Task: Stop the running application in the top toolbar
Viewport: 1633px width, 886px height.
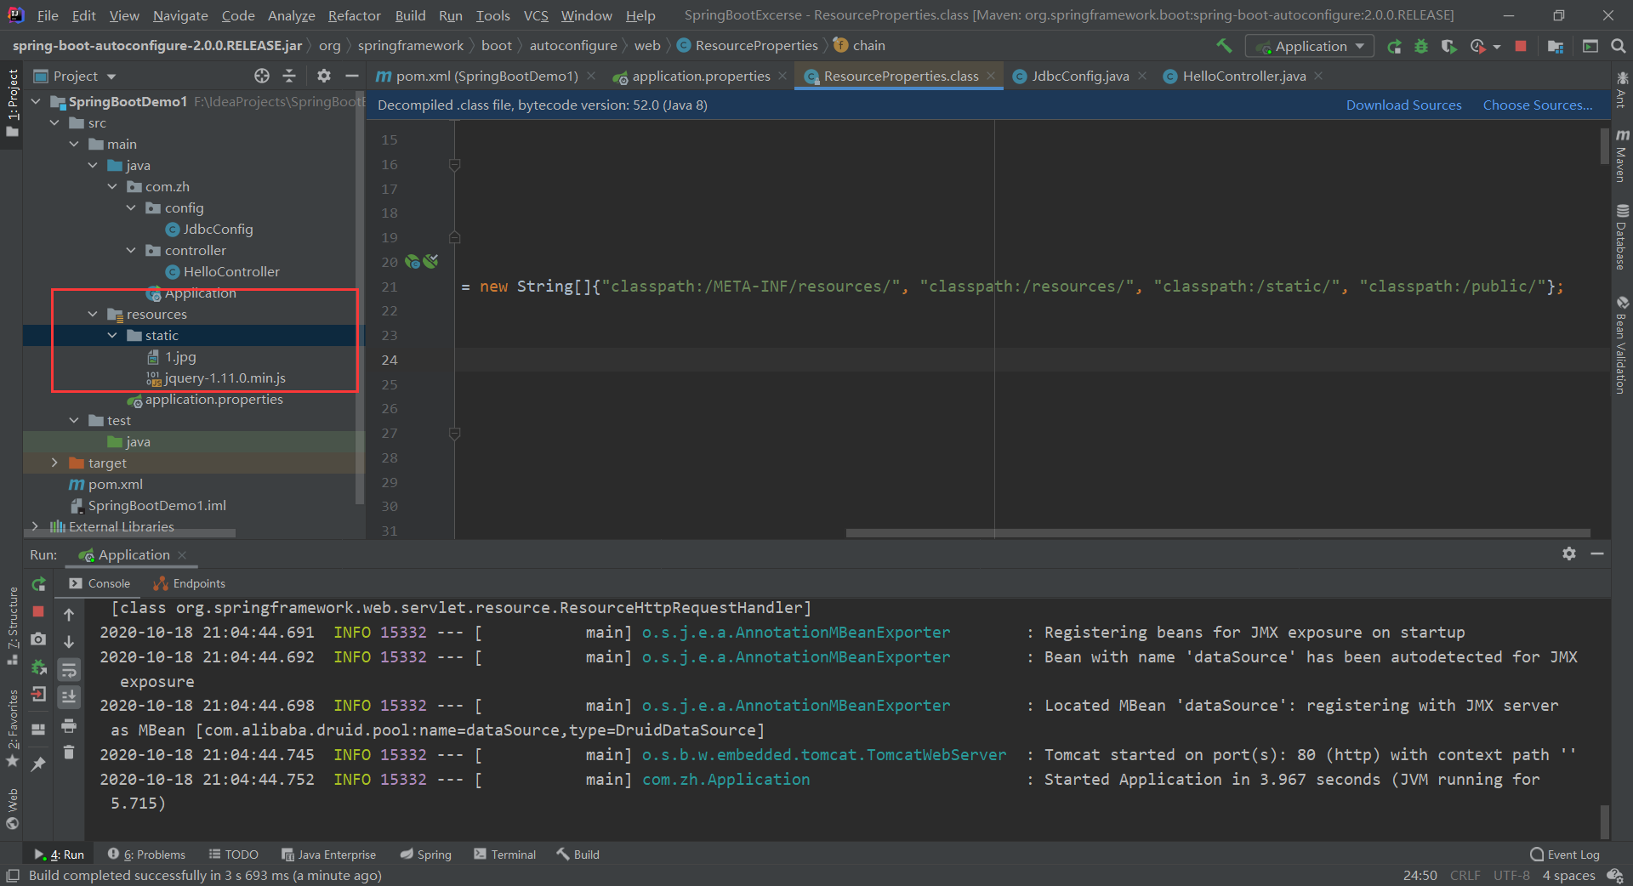Action: (x=1521, y=46)
